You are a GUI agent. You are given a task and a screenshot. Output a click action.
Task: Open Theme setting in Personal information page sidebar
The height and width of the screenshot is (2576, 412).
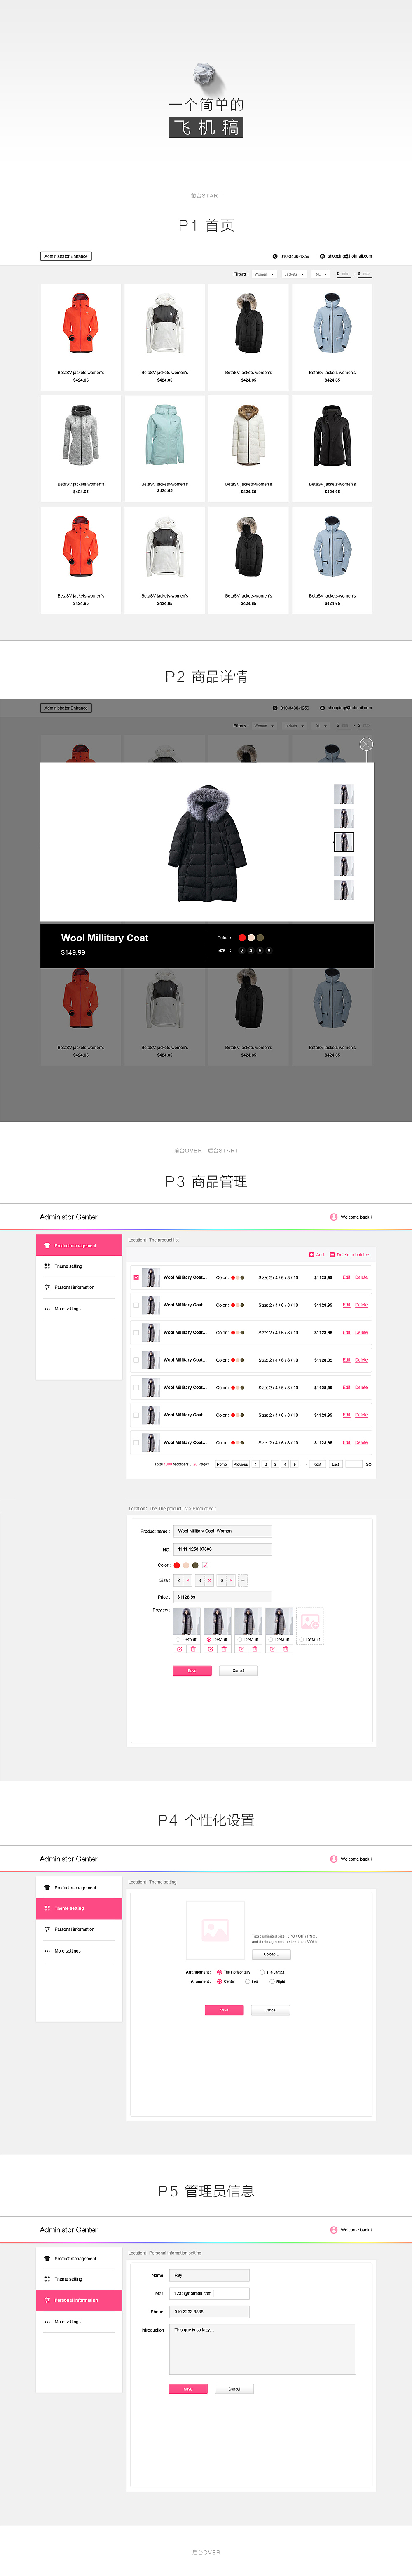79,2279
